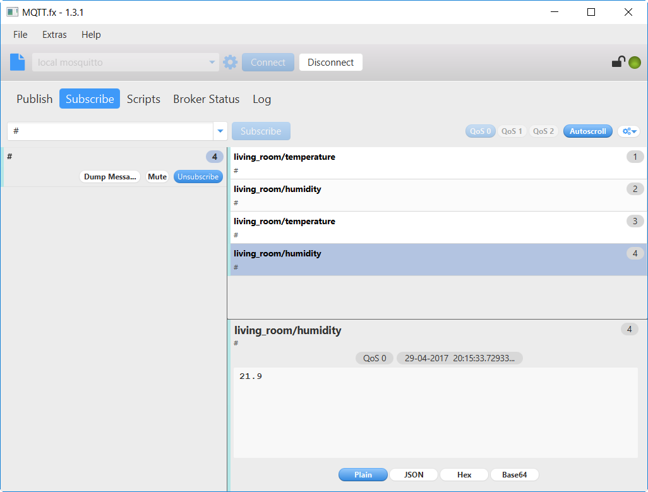
Task: Open the Help menu
Action: 91,35
